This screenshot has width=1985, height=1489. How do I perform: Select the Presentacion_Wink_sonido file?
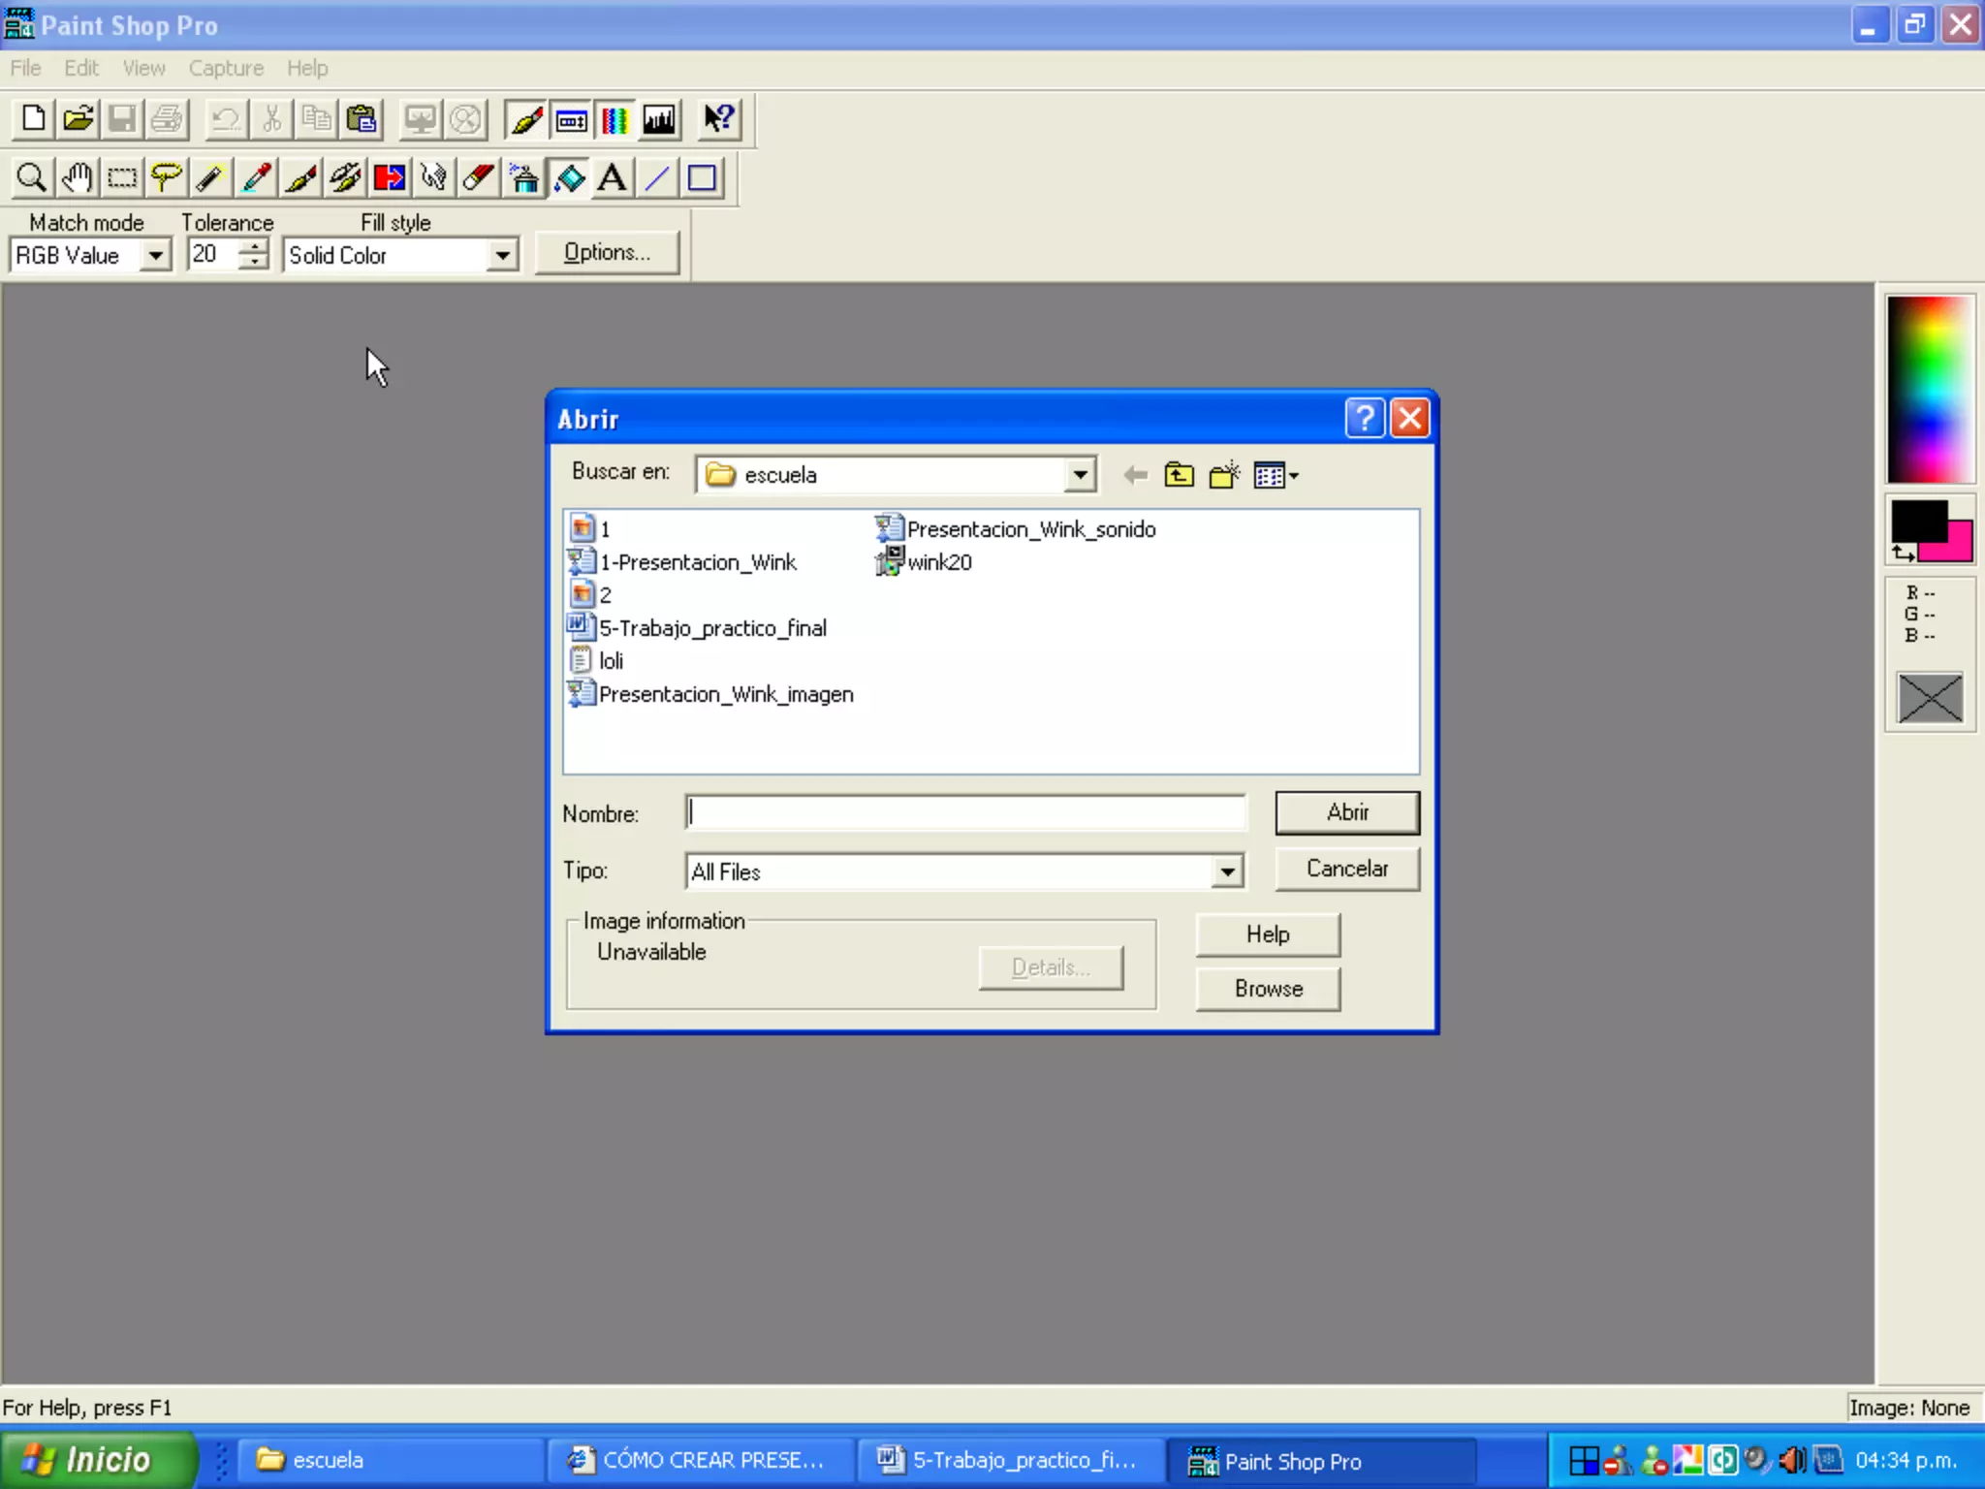pyautogui.click(x=1030, y=529)
